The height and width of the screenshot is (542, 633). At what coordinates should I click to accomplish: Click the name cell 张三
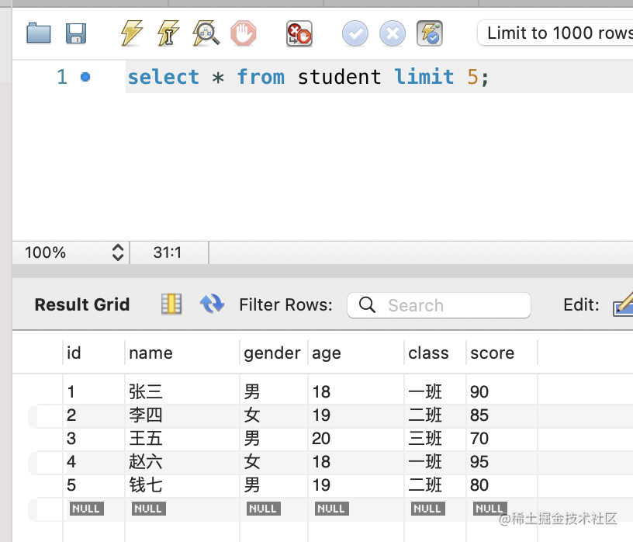tap(145, 391)
